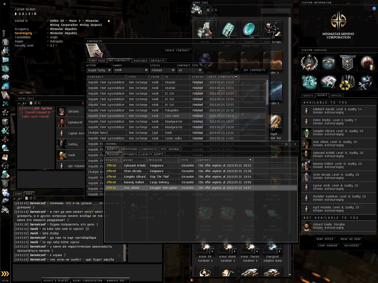
Task: Open the sidebar icon with four stars
Action: point(5,113)
